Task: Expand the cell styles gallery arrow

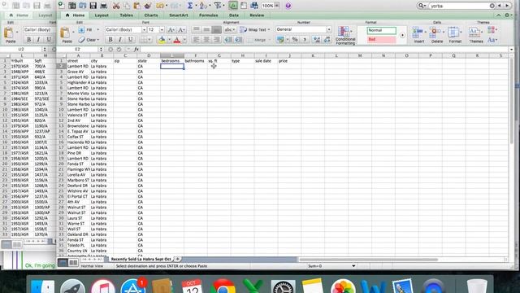Action: click(x=402, y=35)
